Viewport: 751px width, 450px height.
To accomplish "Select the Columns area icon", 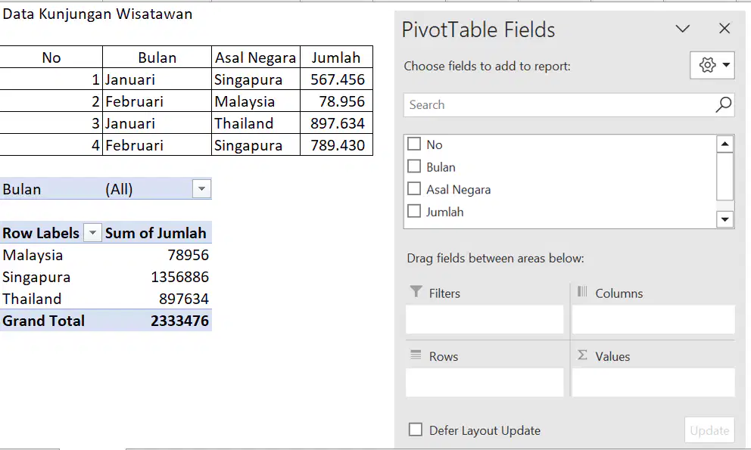I will (582, 291).
